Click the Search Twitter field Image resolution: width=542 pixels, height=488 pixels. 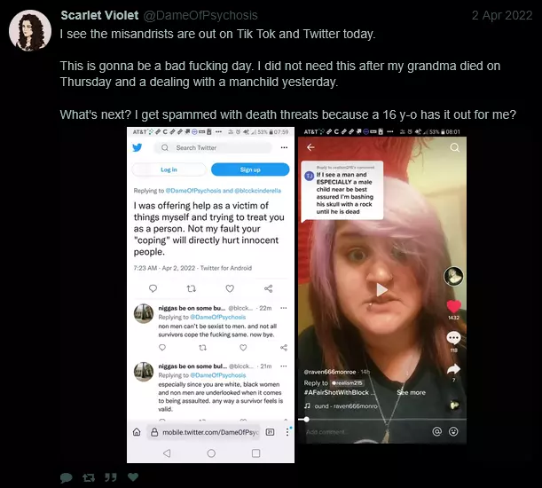pyautogui.click(x=213, y=147)
